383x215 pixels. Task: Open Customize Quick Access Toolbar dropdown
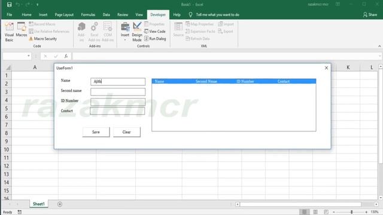pyautogui.click(x=37, y=5)
